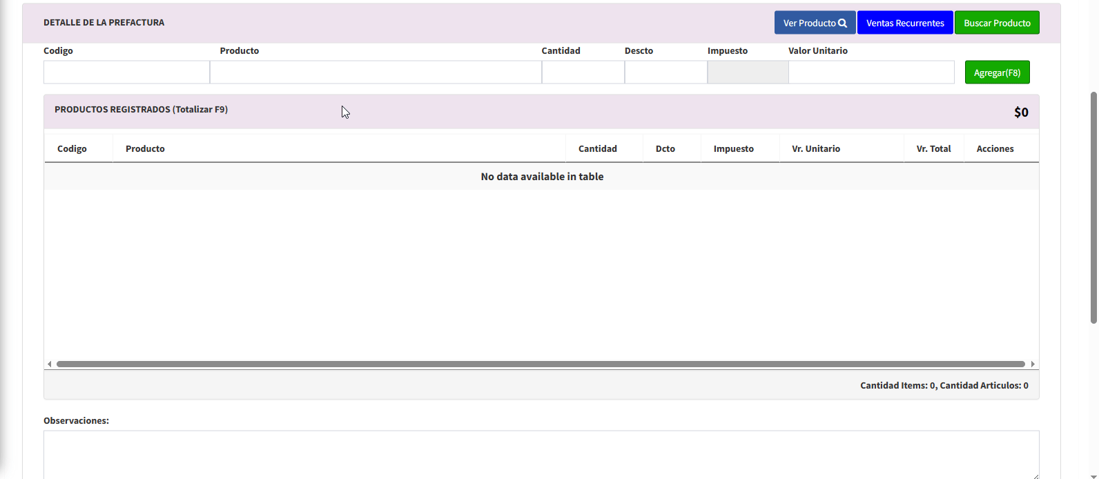Sort table by Codigo column header
The image size is (1099, 479).
(72, 148)
